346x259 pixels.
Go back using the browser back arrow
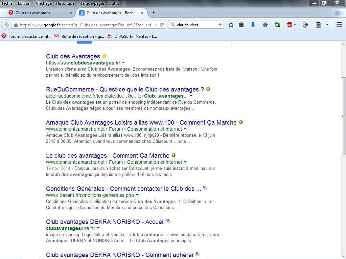pyautogui.click(x=7, y=25)
